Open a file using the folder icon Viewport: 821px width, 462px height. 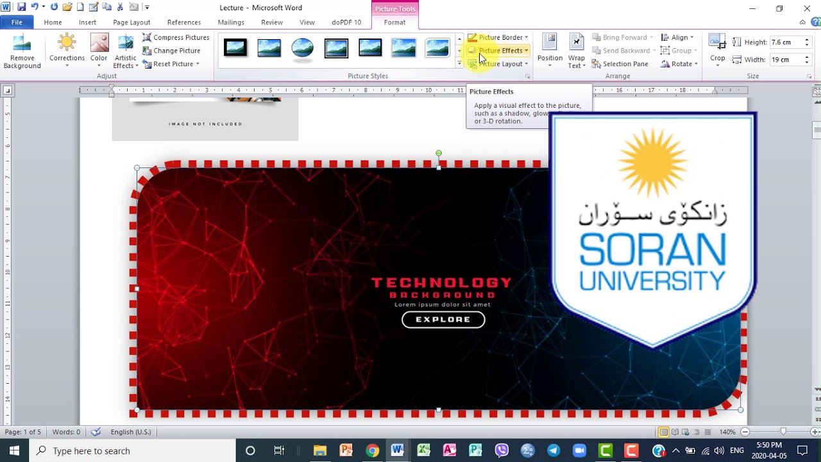67,8
